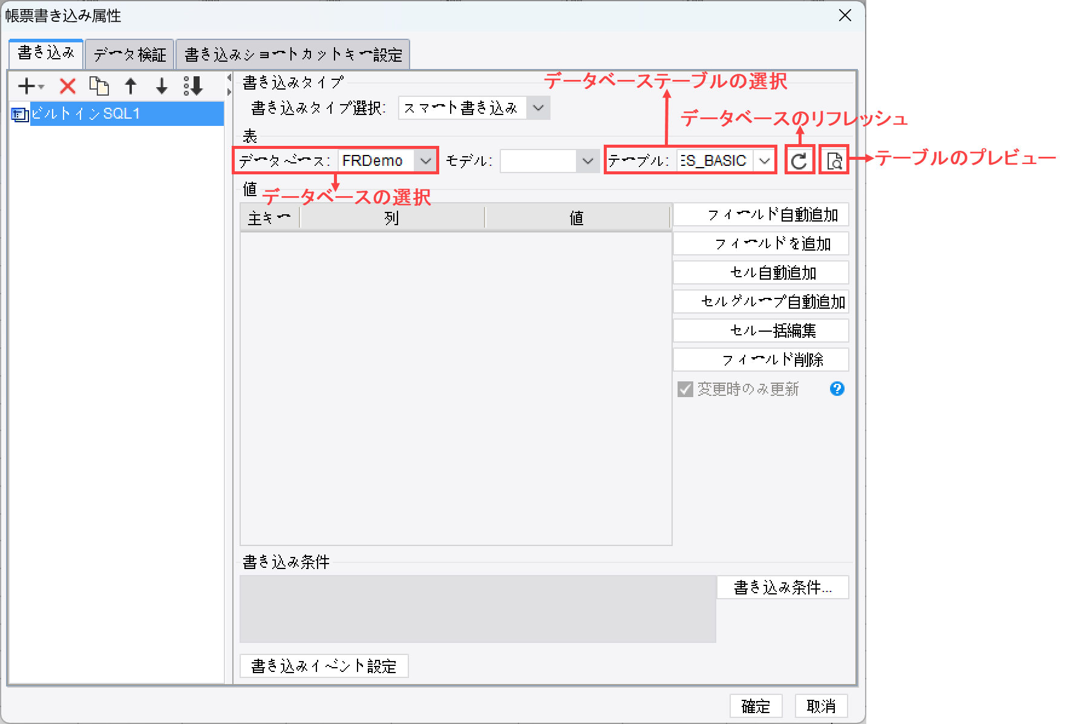1072x724 pixels.
Task: Click the copy entry icon
Action: [99, 87]
